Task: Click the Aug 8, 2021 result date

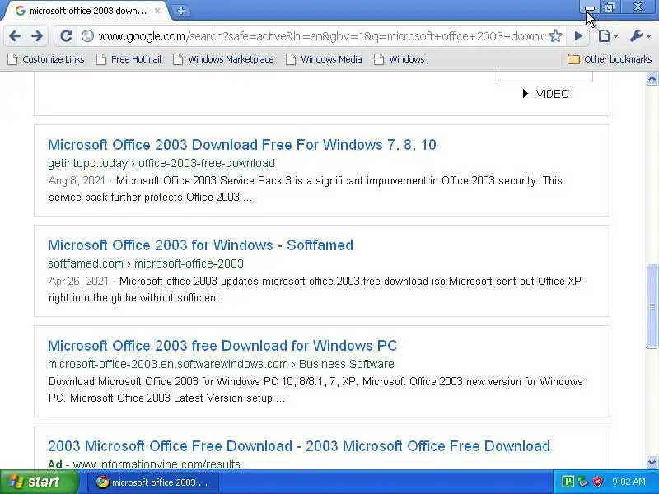Action: tap(77, 180)
